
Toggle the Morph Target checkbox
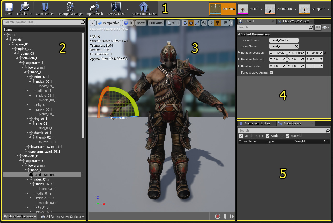coord(241,136)
